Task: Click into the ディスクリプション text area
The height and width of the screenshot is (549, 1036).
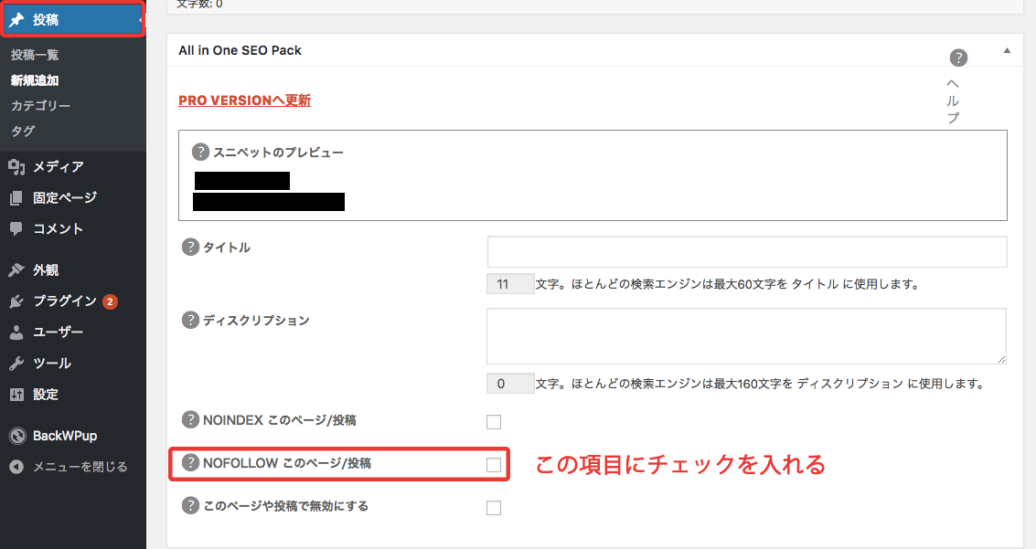Action: coord(746,336)
